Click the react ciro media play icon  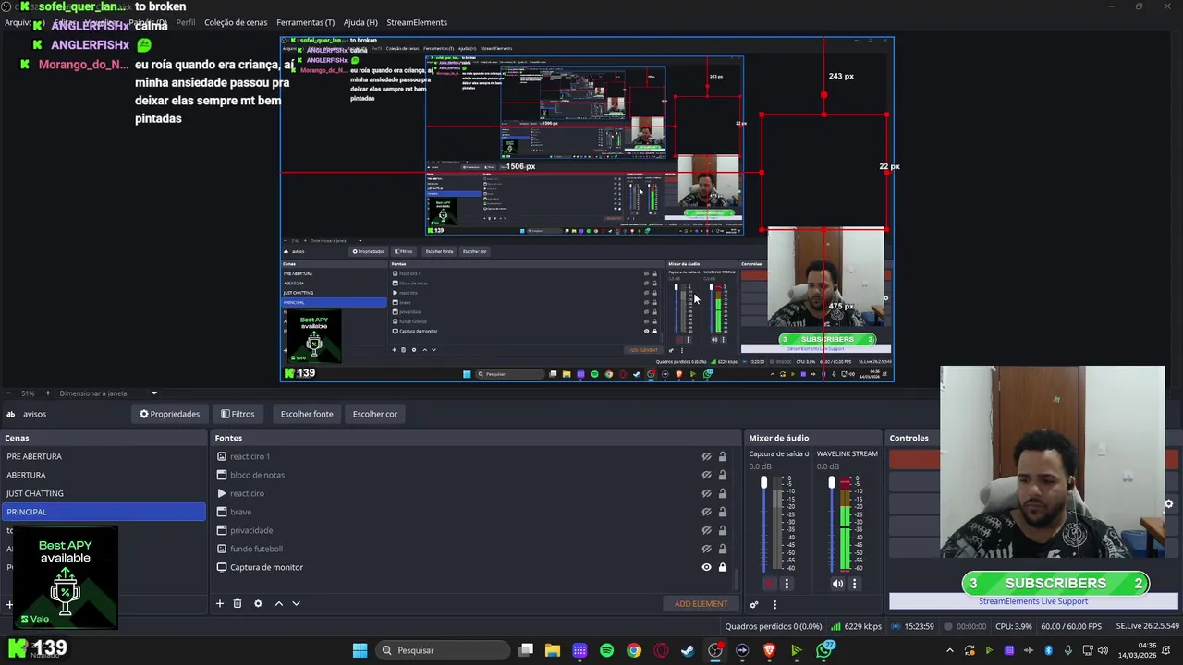pyautogui.click(x=222, y=493)
